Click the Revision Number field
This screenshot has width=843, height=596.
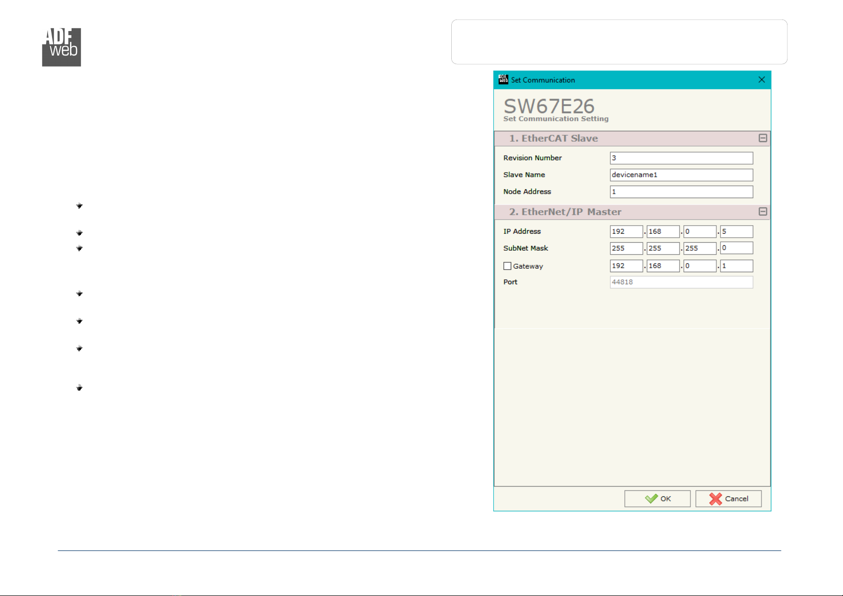click(681, 158)
